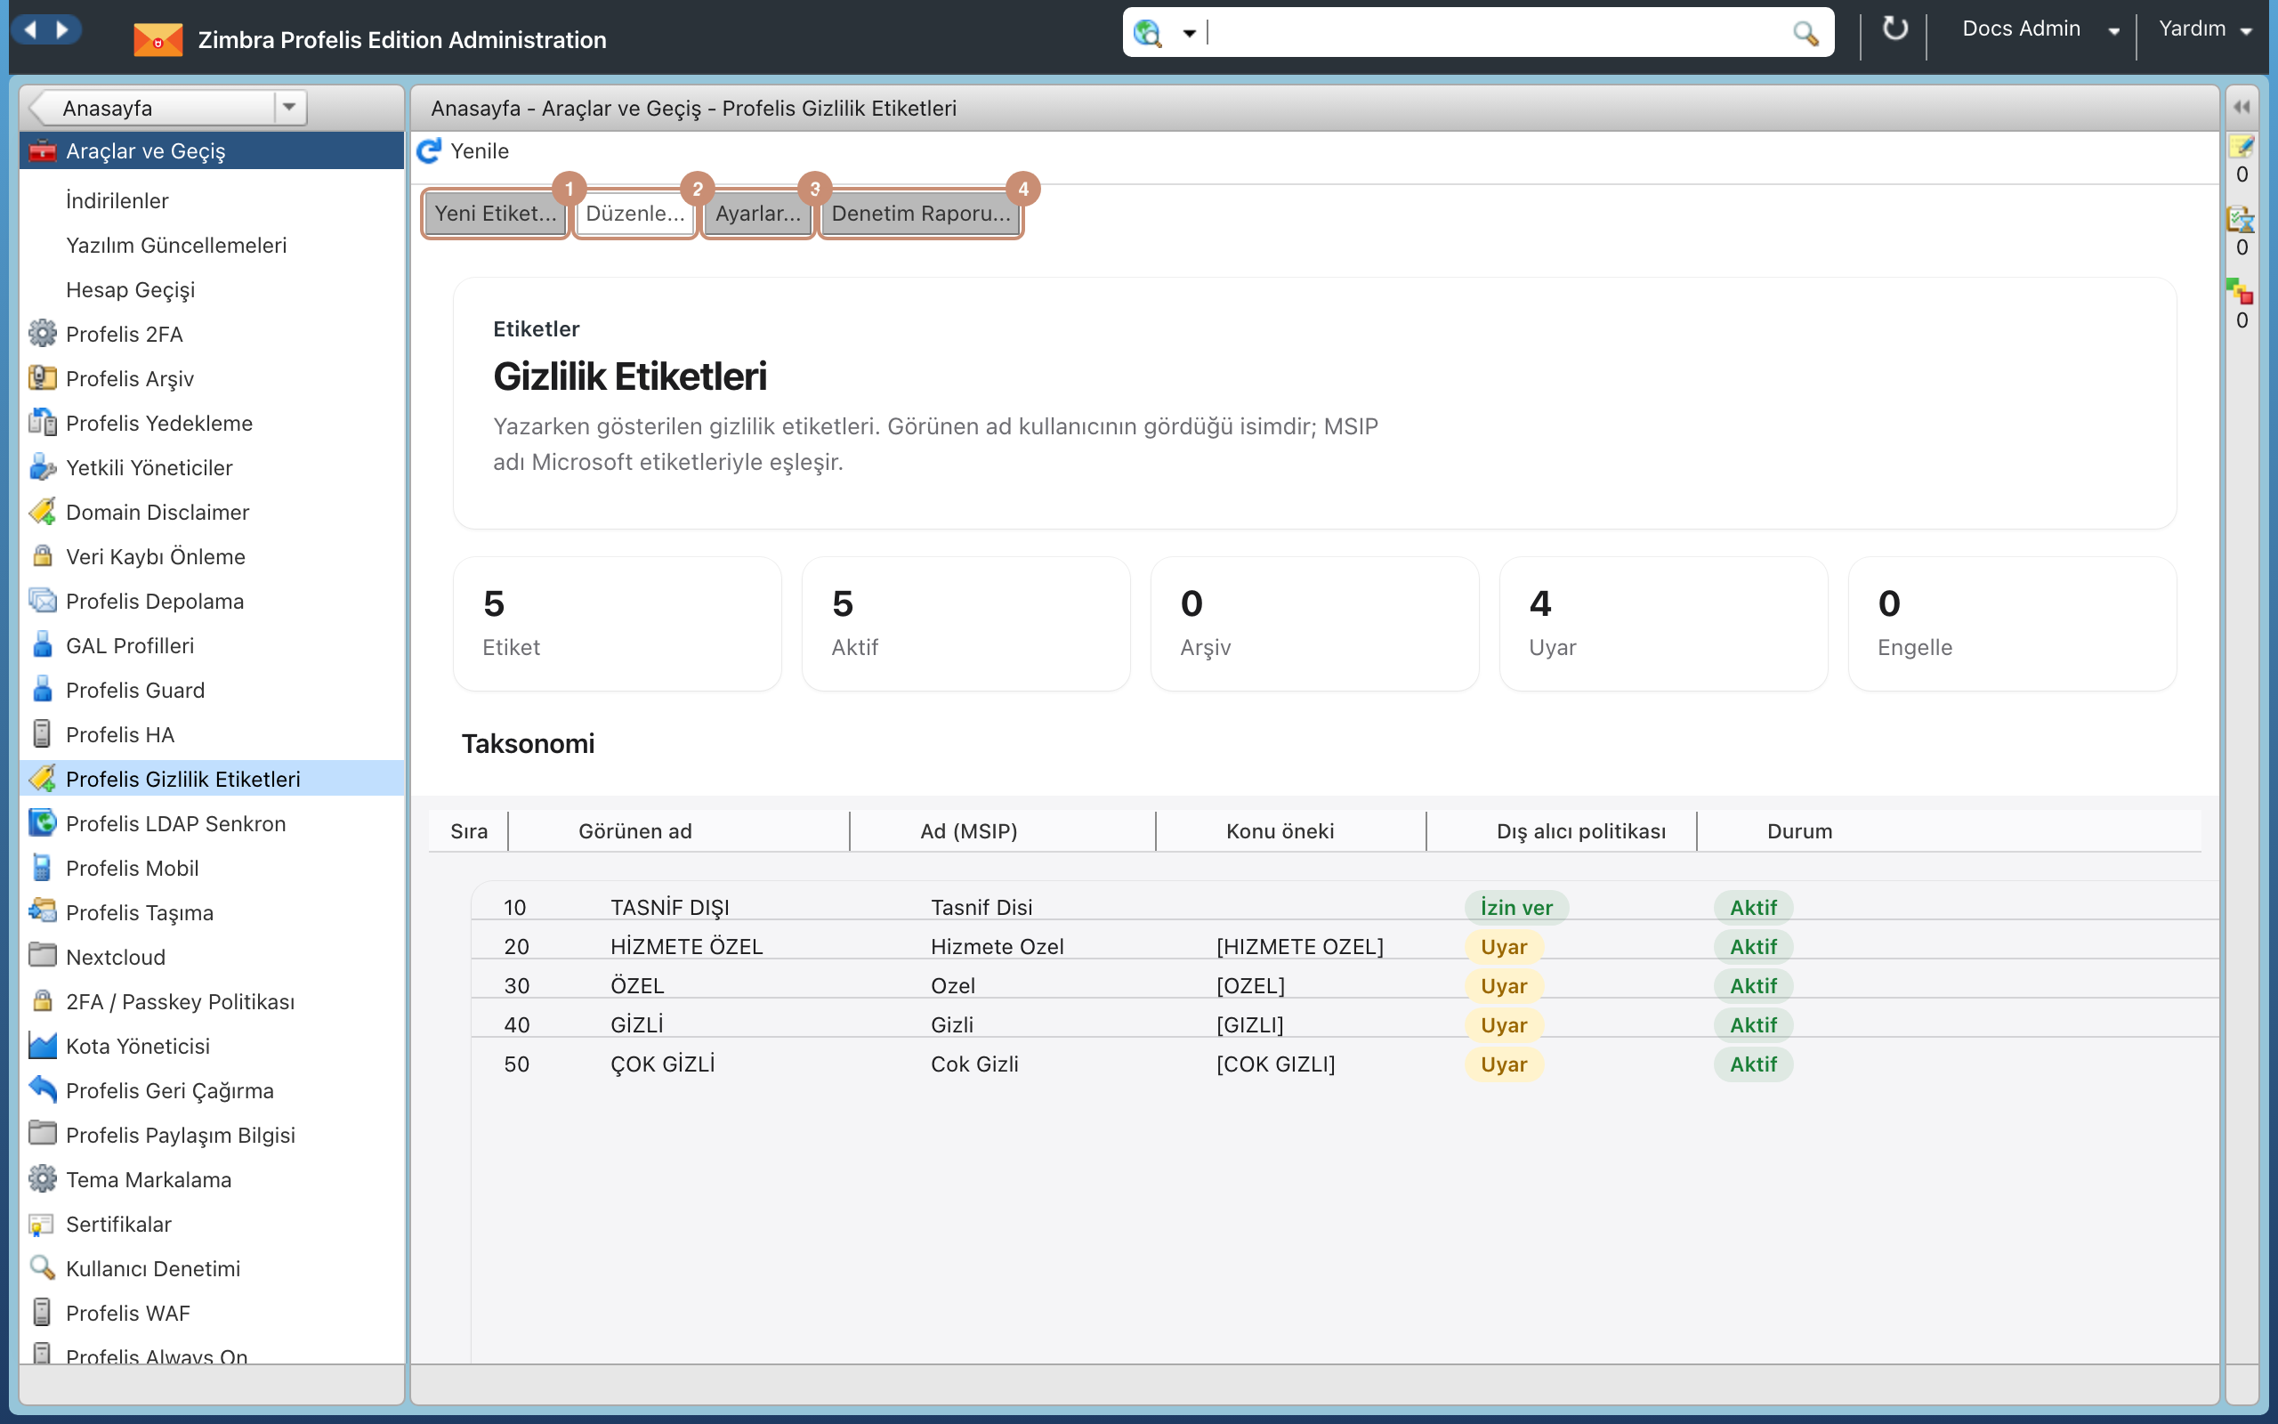Collapse the right status panel with the double-arrow icon

[x=2242, y=107]
